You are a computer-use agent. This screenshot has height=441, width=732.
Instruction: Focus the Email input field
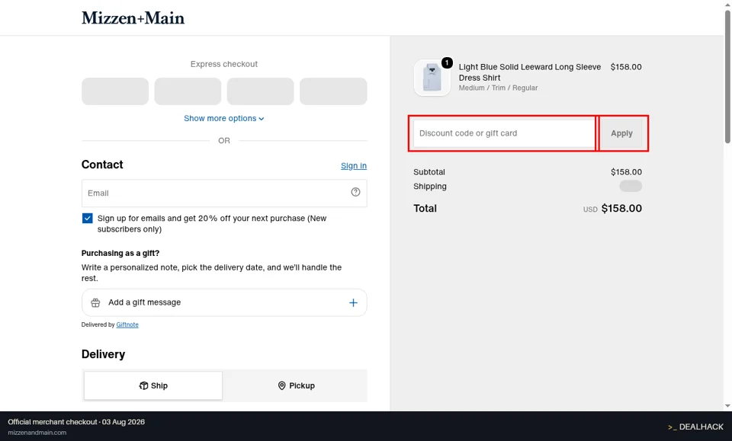224,193
